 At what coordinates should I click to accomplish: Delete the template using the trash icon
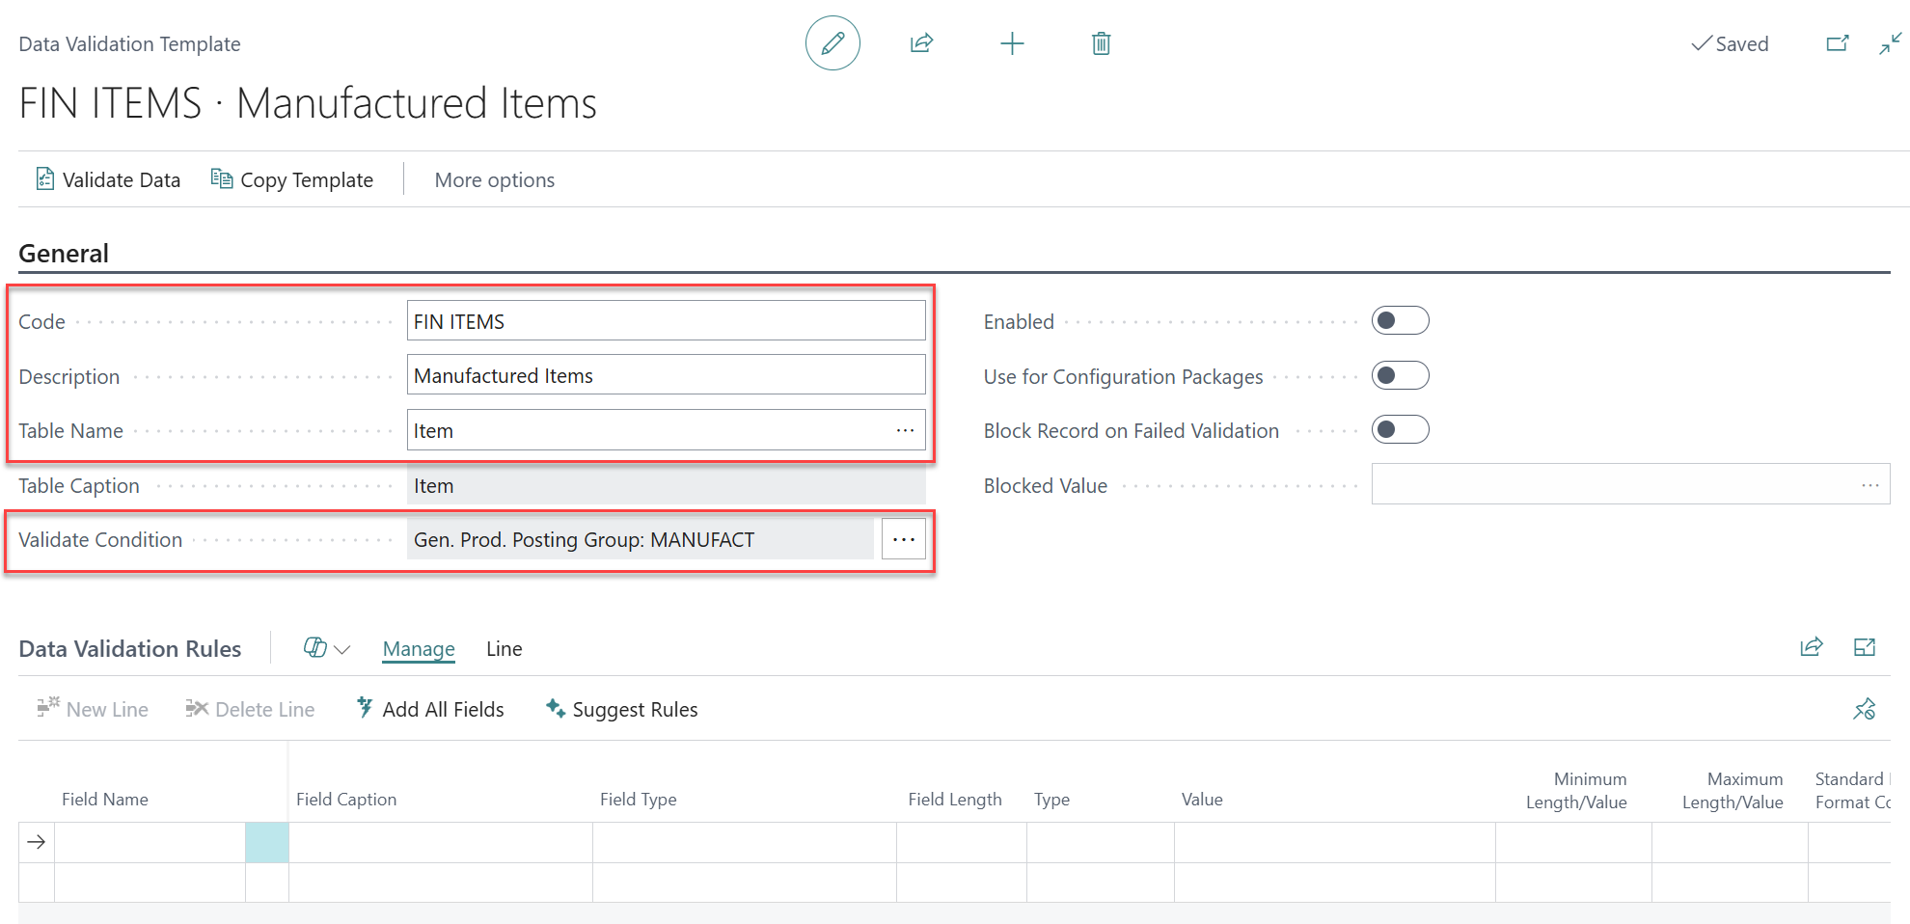(x=1100, y=43)
